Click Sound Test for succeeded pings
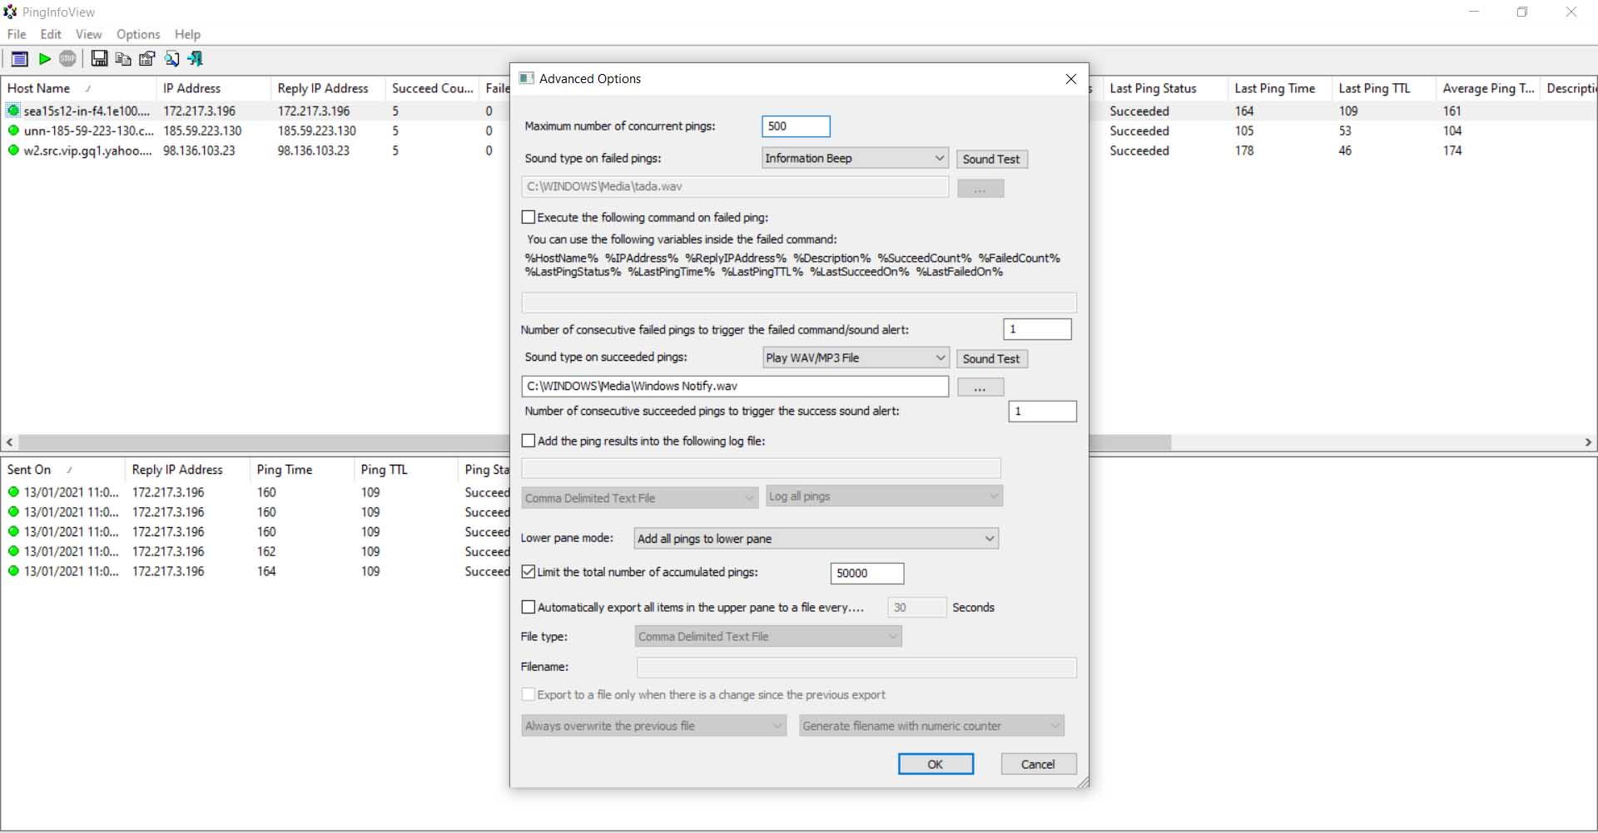This screenshot has width=1598, height=833. click(991, 358)
